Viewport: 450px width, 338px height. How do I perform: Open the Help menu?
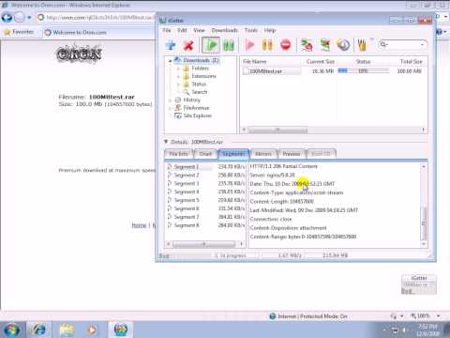pos(270,30)
